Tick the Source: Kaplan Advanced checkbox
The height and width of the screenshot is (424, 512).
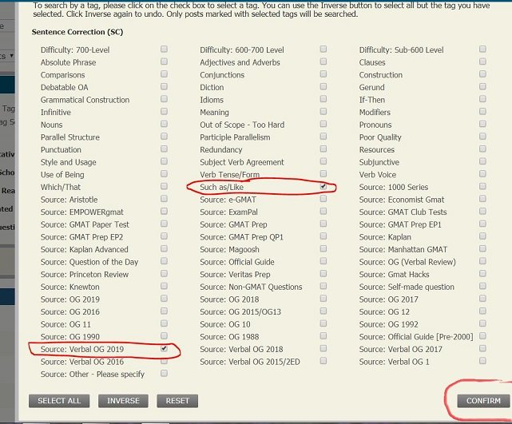coord(164,248)
